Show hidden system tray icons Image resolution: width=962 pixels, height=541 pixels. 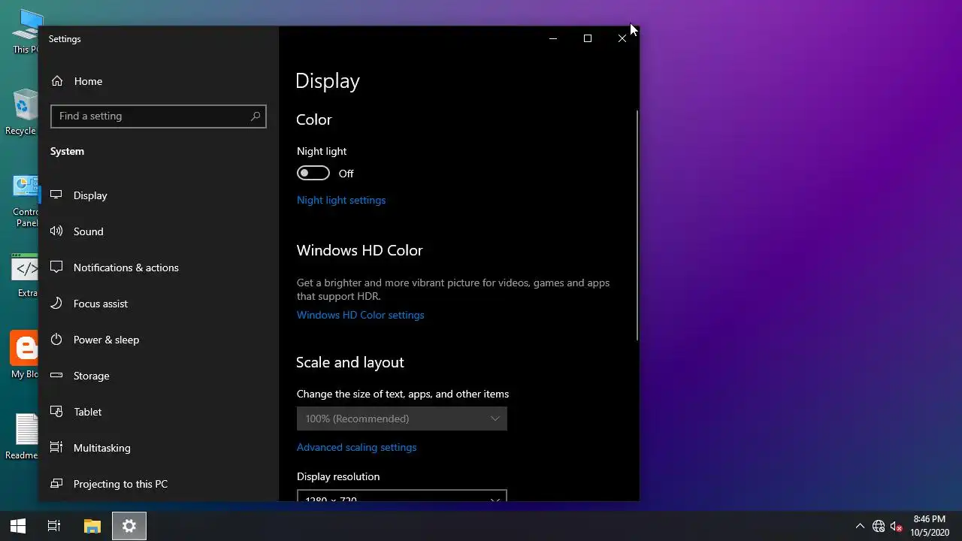[860, 526]
